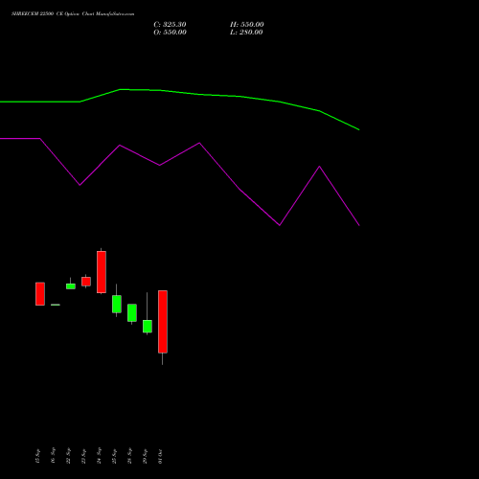Click the red candle for 15 Sep
Image resolution: width=479 pixels, height=479 pixels.
pos(40,294)
